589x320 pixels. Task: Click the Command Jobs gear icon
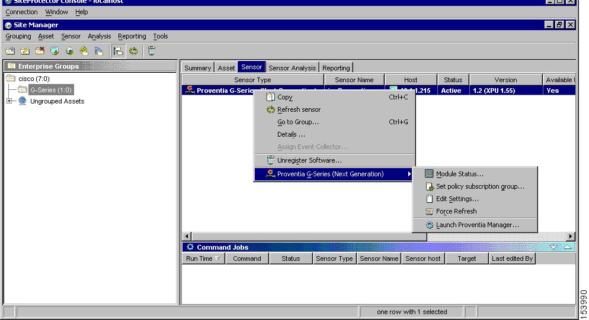[190, 247]
